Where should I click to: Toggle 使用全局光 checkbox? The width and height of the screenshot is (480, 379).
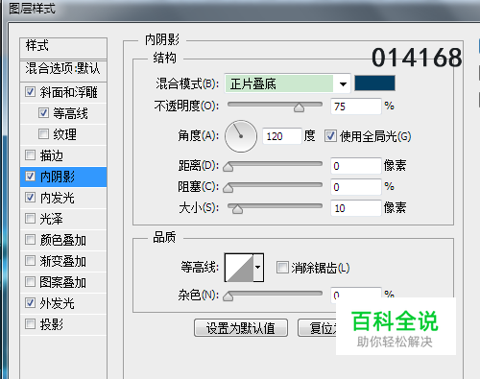pos(330,136)
